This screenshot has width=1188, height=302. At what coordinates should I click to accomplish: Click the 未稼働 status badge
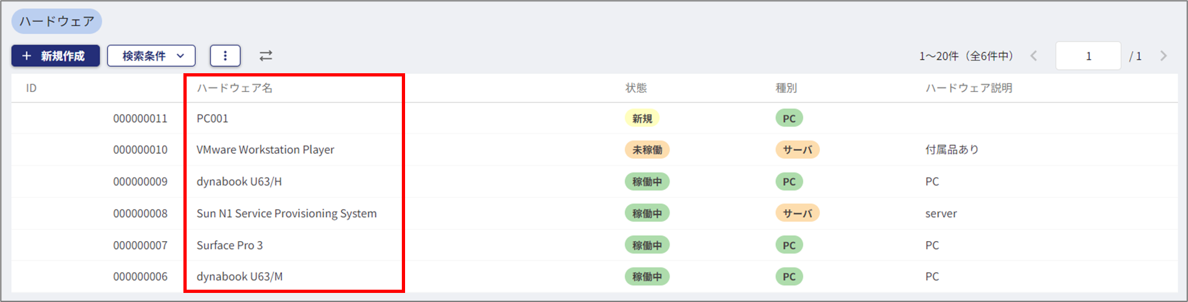coord(647,150)
